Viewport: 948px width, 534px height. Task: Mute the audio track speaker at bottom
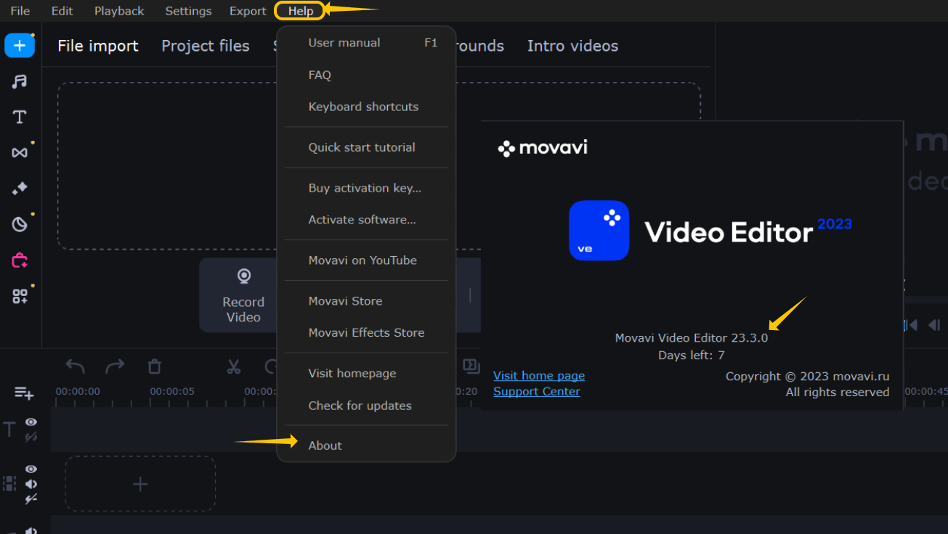click(x=31, y=530)
